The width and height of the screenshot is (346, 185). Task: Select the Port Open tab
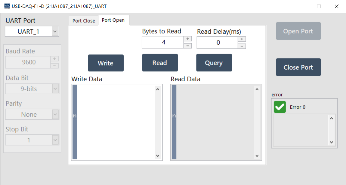114,20
